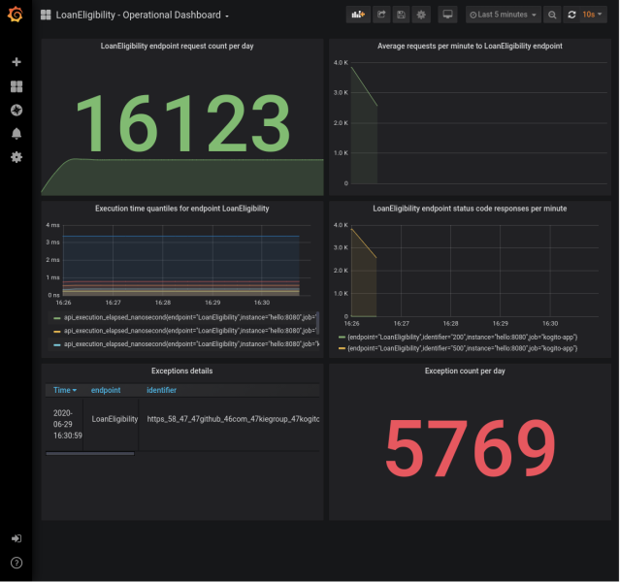
Task: Open the Help question mark icon
Action: coord(16,563)
